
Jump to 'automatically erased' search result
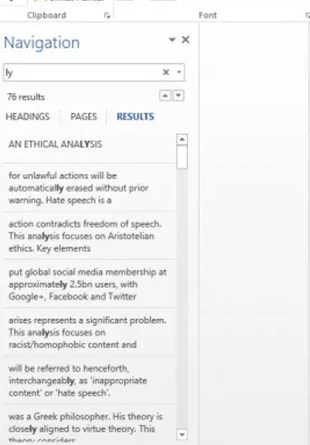pyautogui.click(x=89, y=188)
